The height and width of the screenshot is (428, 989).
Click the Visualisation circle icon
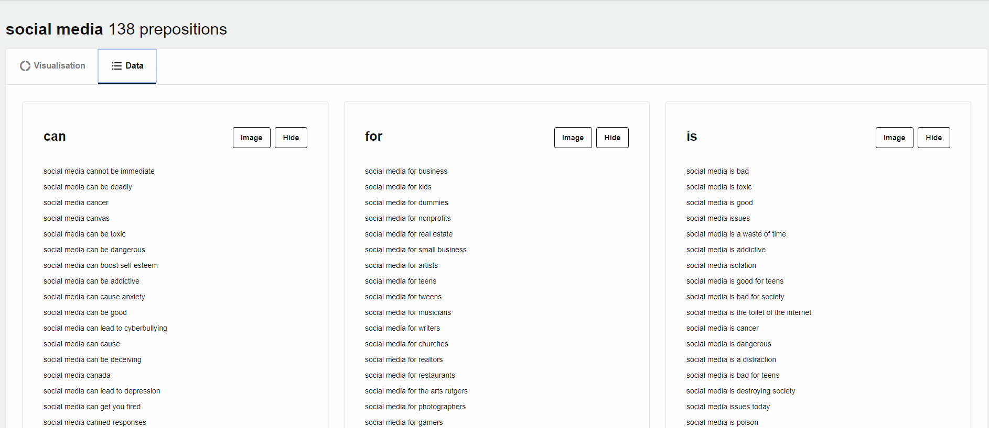[25, 66]
